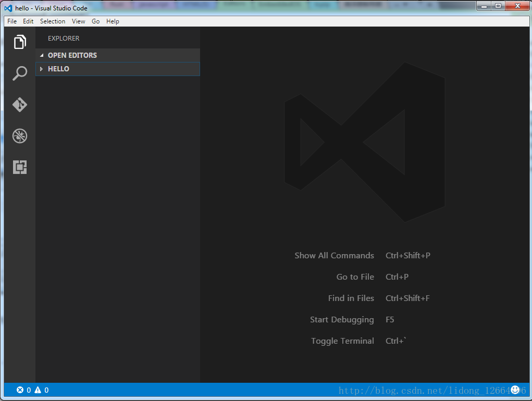The width and height of the screenshot is (532, 401).
Task: Open the Selection menu
Action: (53, 21)
